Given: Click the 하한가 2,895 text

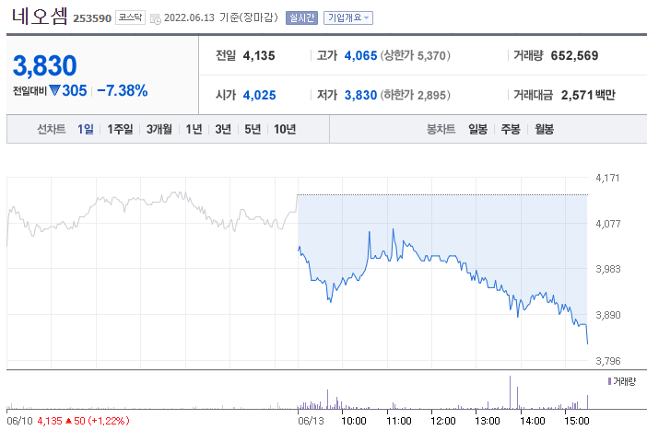Looking at the screenshot, I should [415, 95].
